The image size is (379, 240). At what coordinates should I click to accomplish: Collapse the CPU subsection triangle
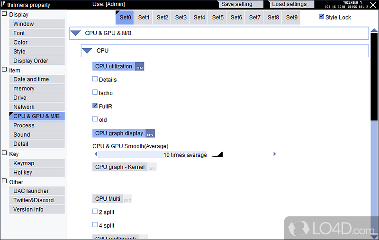(87, 51)
